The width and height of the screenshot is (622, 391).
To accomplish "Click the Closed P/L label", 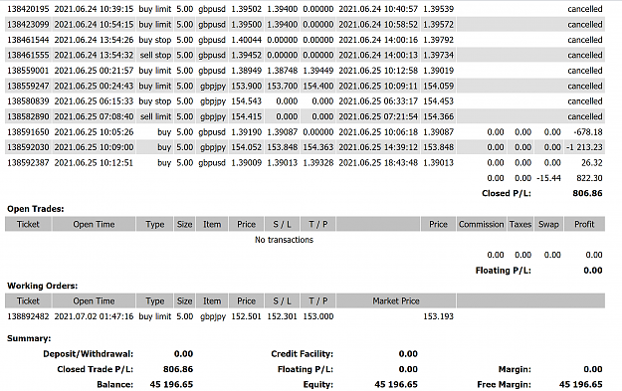I will click(507, 194).
